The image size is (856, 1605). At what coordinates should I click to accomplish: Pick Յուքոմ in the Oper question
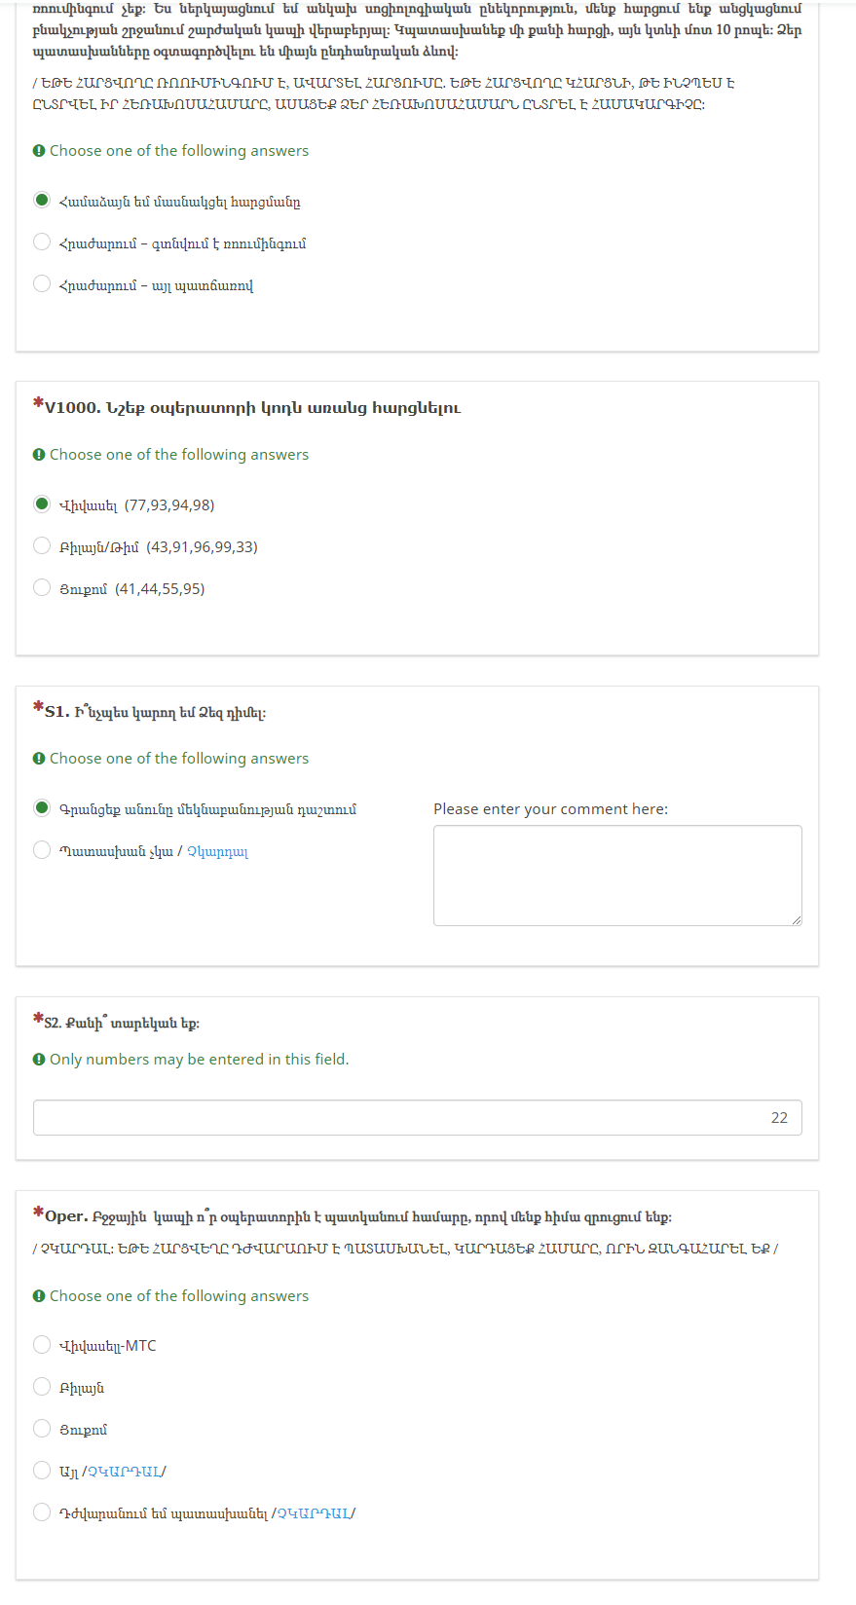click(42, 1429)
